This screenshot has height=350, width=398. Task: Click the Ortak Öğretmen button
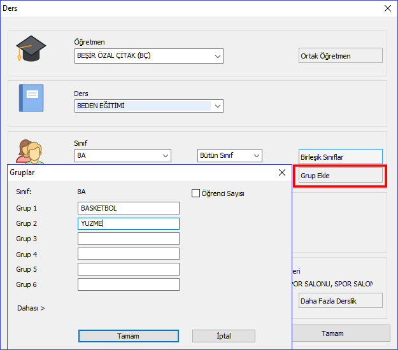pos(341,55)
